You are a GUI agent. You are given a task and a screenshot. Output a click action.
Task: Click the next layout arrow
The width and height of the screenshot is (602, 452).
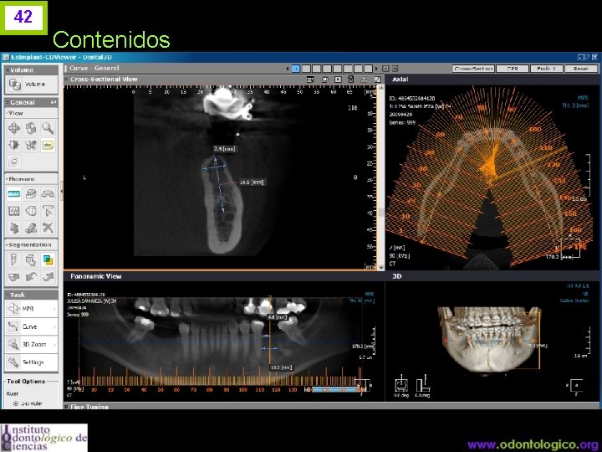[x=376, y=69]
